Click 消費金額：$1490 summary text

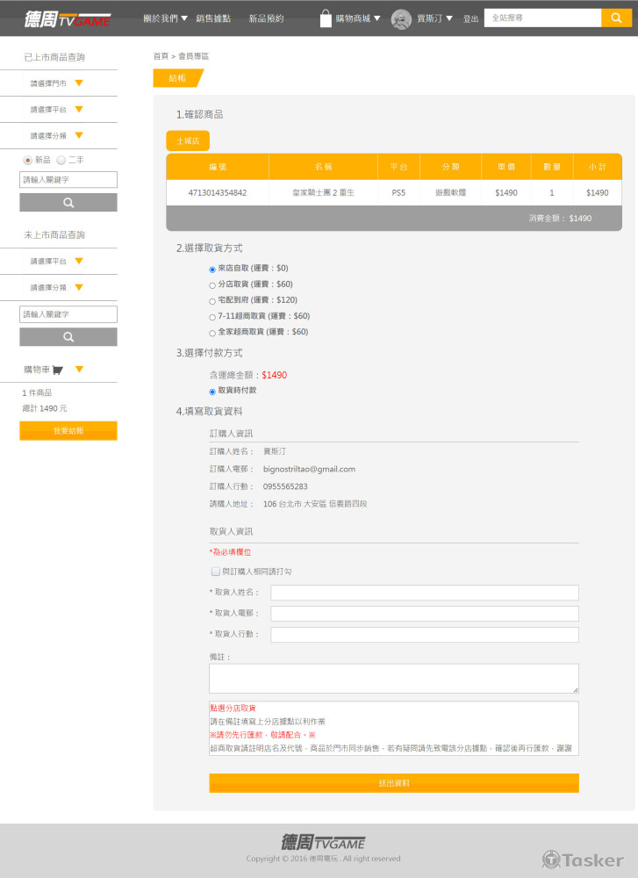point(560,219)
